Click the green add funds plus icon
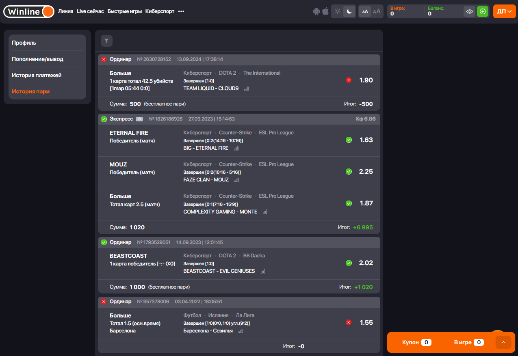Viewport: 518px width, 356px height. (x=482, y=12)
